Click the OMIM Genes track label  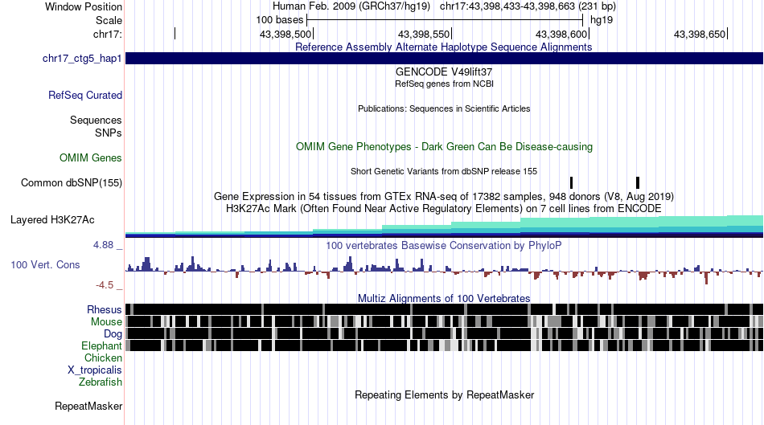(x=90, y=157)
